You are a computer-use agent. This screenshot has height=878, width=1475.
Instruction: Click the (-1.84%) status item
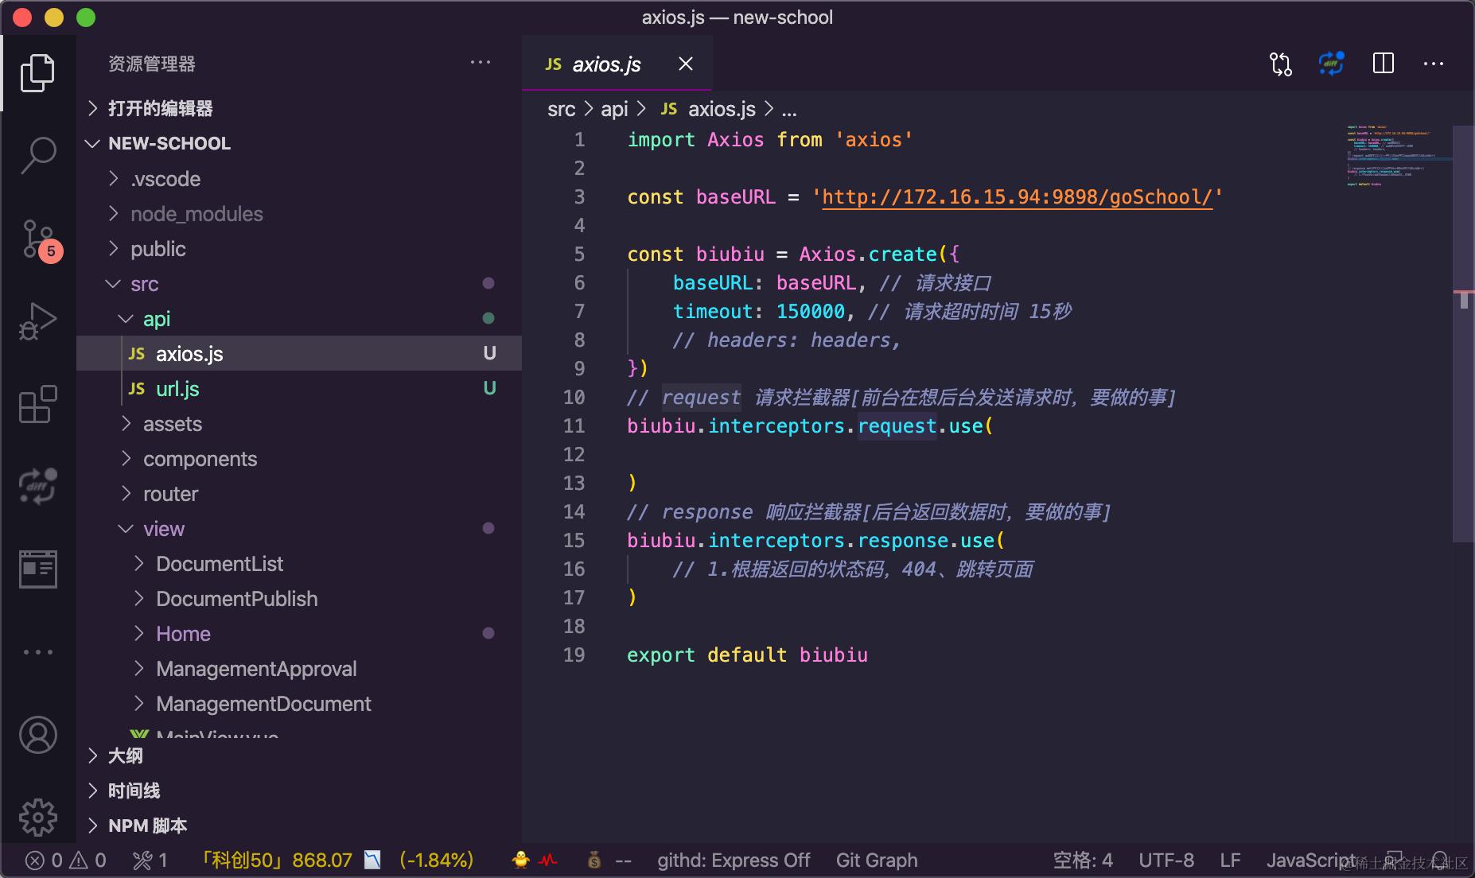(437, 861)
